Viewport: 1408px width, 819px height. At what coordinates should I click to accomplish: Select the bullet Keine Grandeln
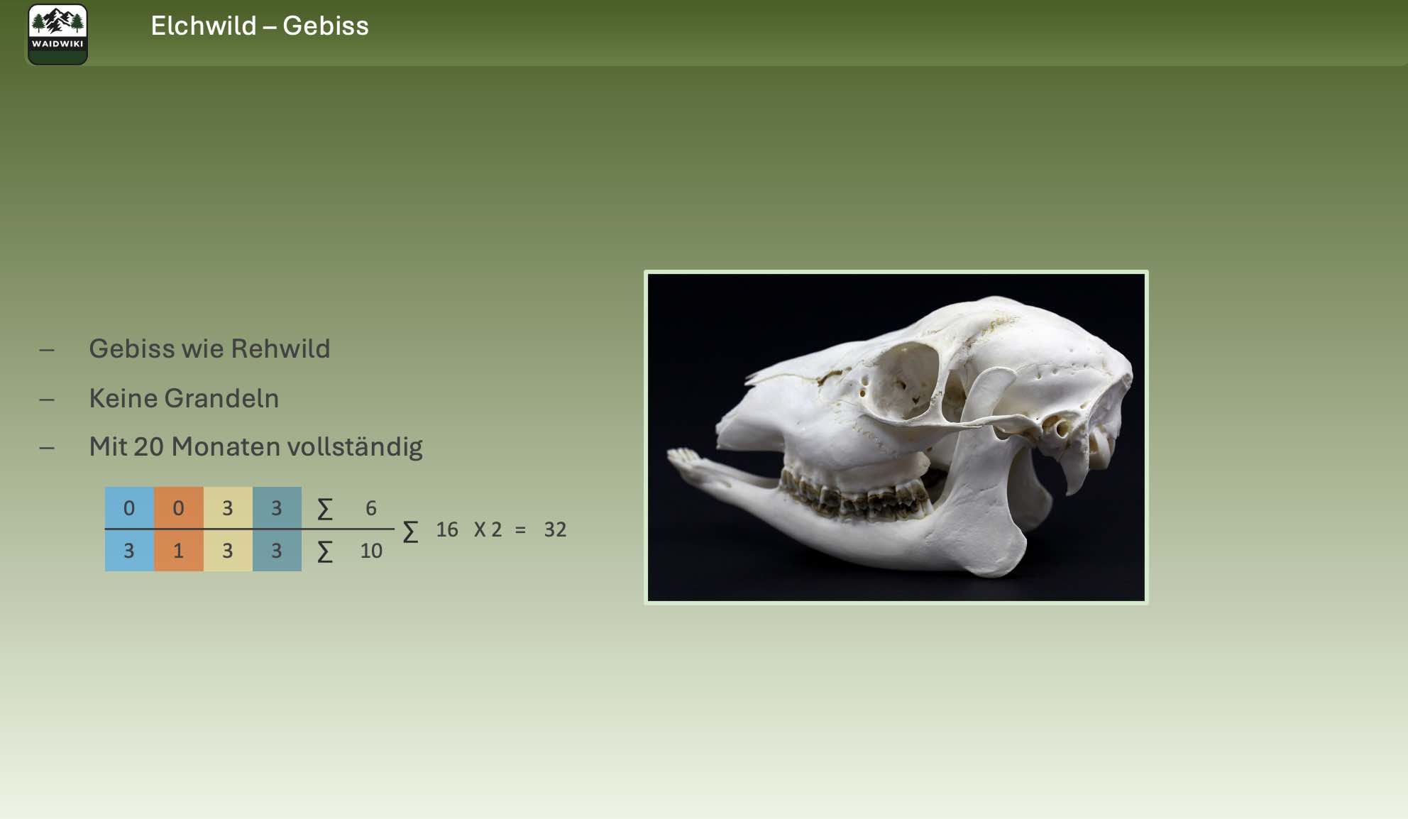click(x=184, y=398)
